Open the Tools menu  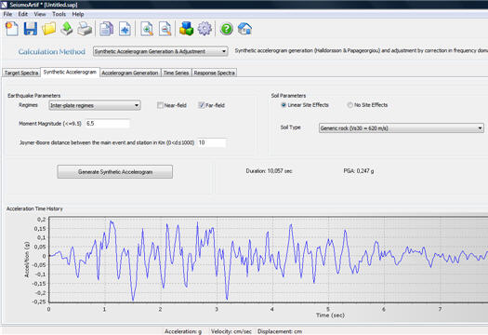(59, 14)
